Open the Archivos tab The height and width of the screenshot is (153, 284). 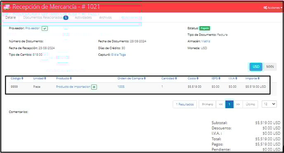105,18
